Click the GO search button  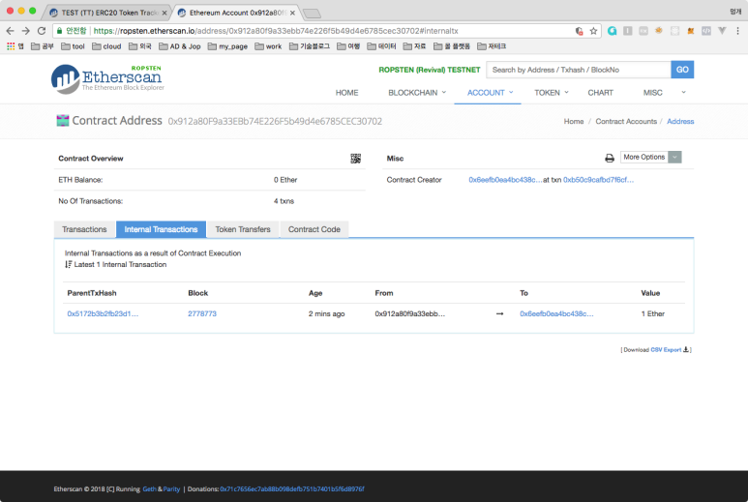tap(682, 70)
